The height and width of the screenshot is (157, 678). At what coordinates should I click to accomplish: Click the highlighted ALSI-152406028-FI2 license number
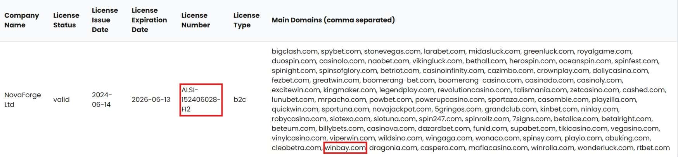(201, 100)
